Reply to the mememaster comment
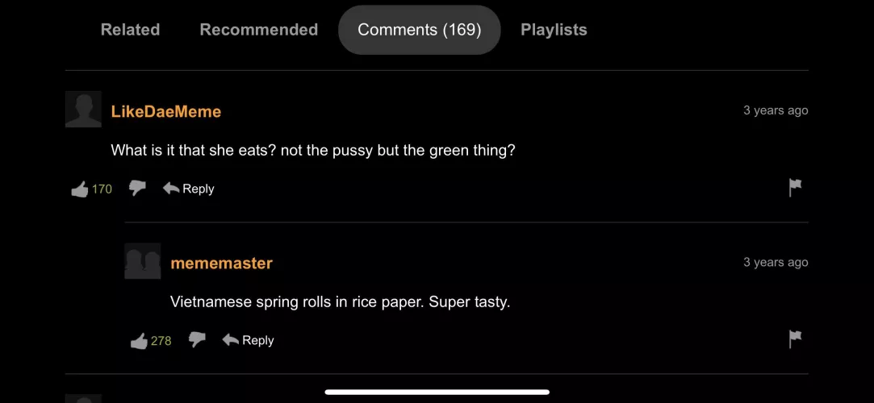This screenshot has height=403, width=874. pos(249,340)
